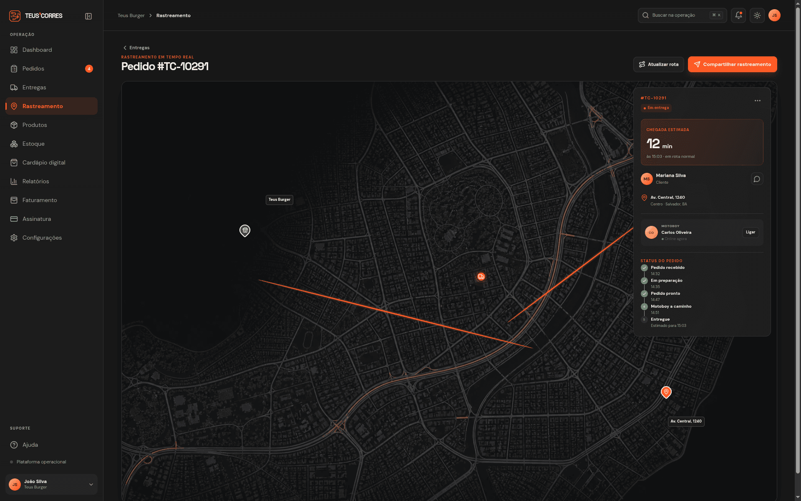Click Teus Burger breadcrumb link
The image size is (801, 501).
coord(131,15)
